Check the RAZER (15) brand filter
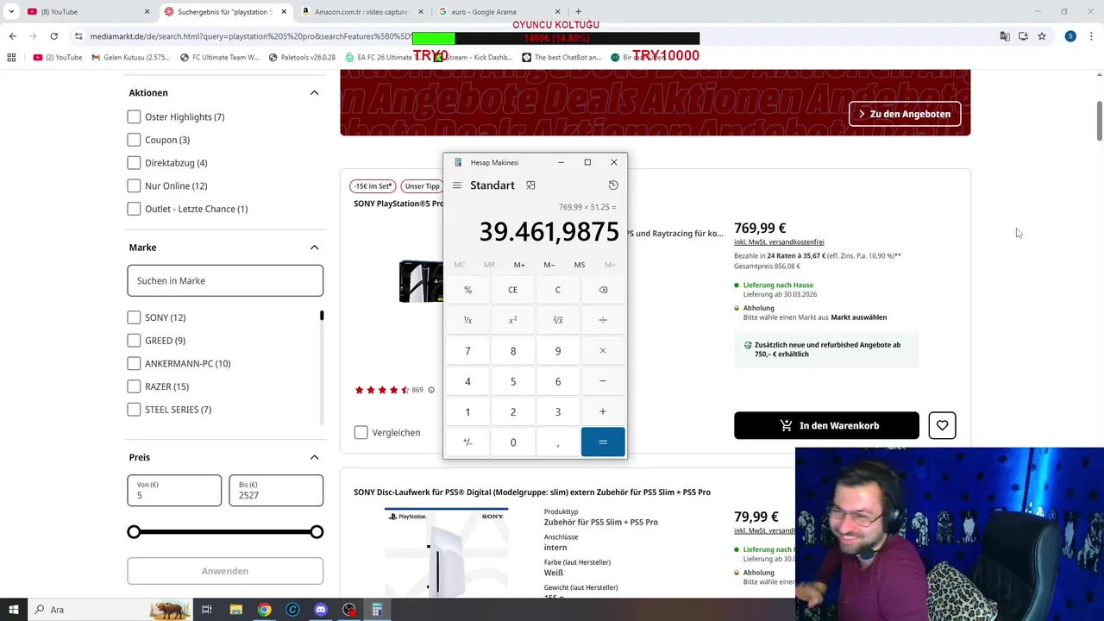Screen dimensions: 1104x621 pos(134,386)
